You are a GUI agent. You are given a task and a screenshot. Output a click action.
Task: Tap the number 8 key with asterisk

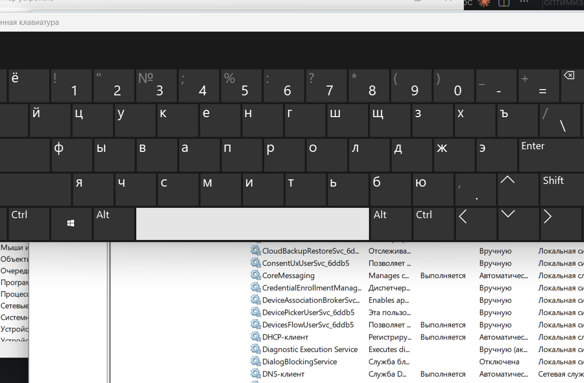tap(368, 86)
